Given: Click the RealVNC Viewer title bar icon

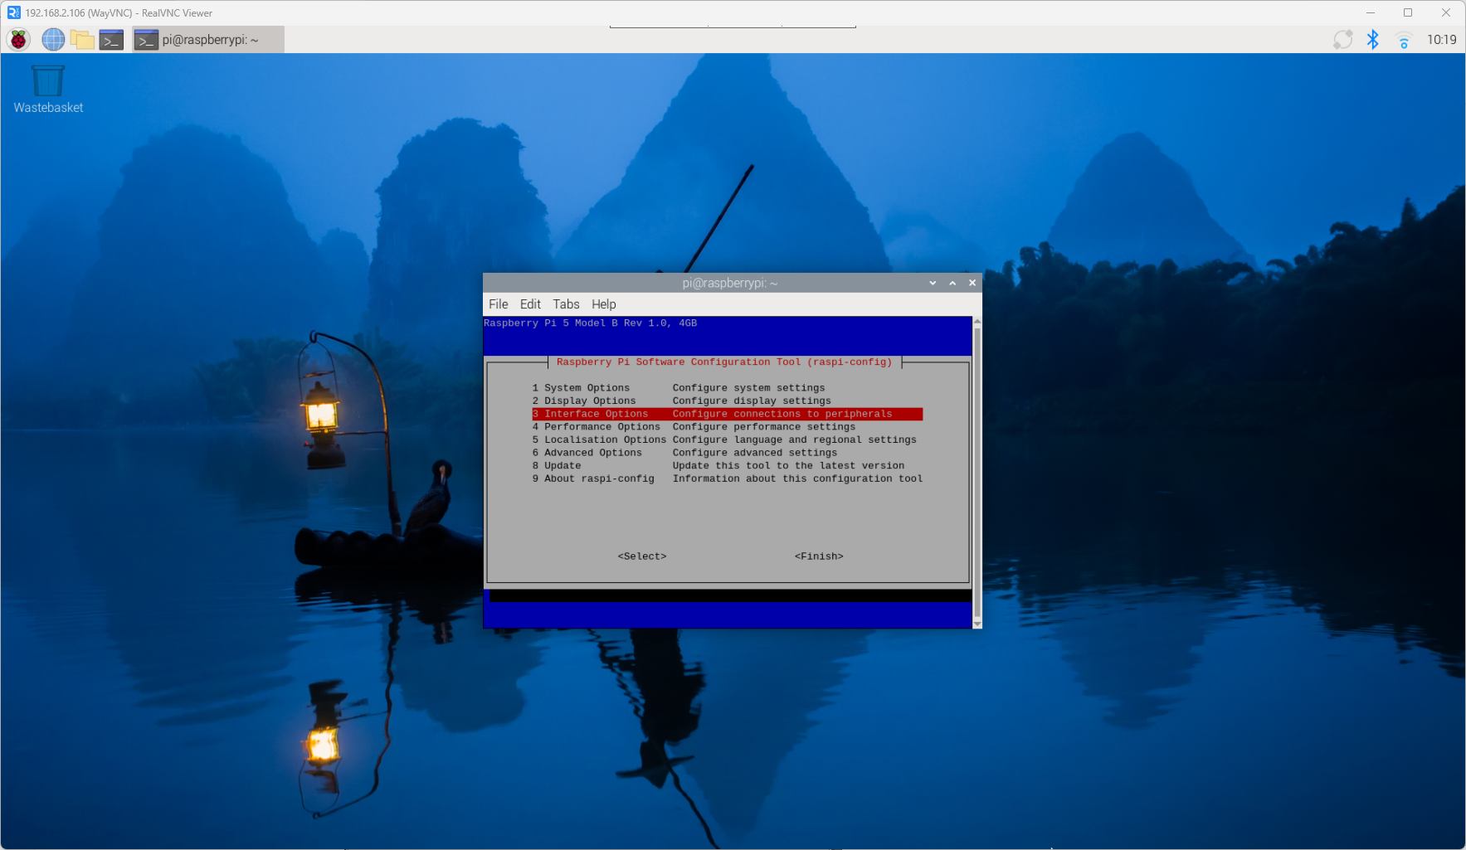Looking at the screenshot, I should click(x=13, y=12).
